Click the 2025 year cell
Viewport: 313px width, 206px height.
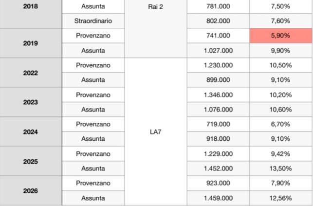31,161
